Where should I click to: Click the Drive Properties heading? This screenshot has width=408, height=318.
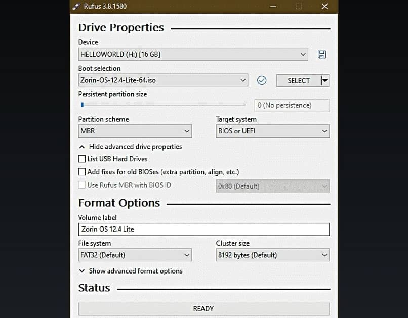(x=121, y=27)
